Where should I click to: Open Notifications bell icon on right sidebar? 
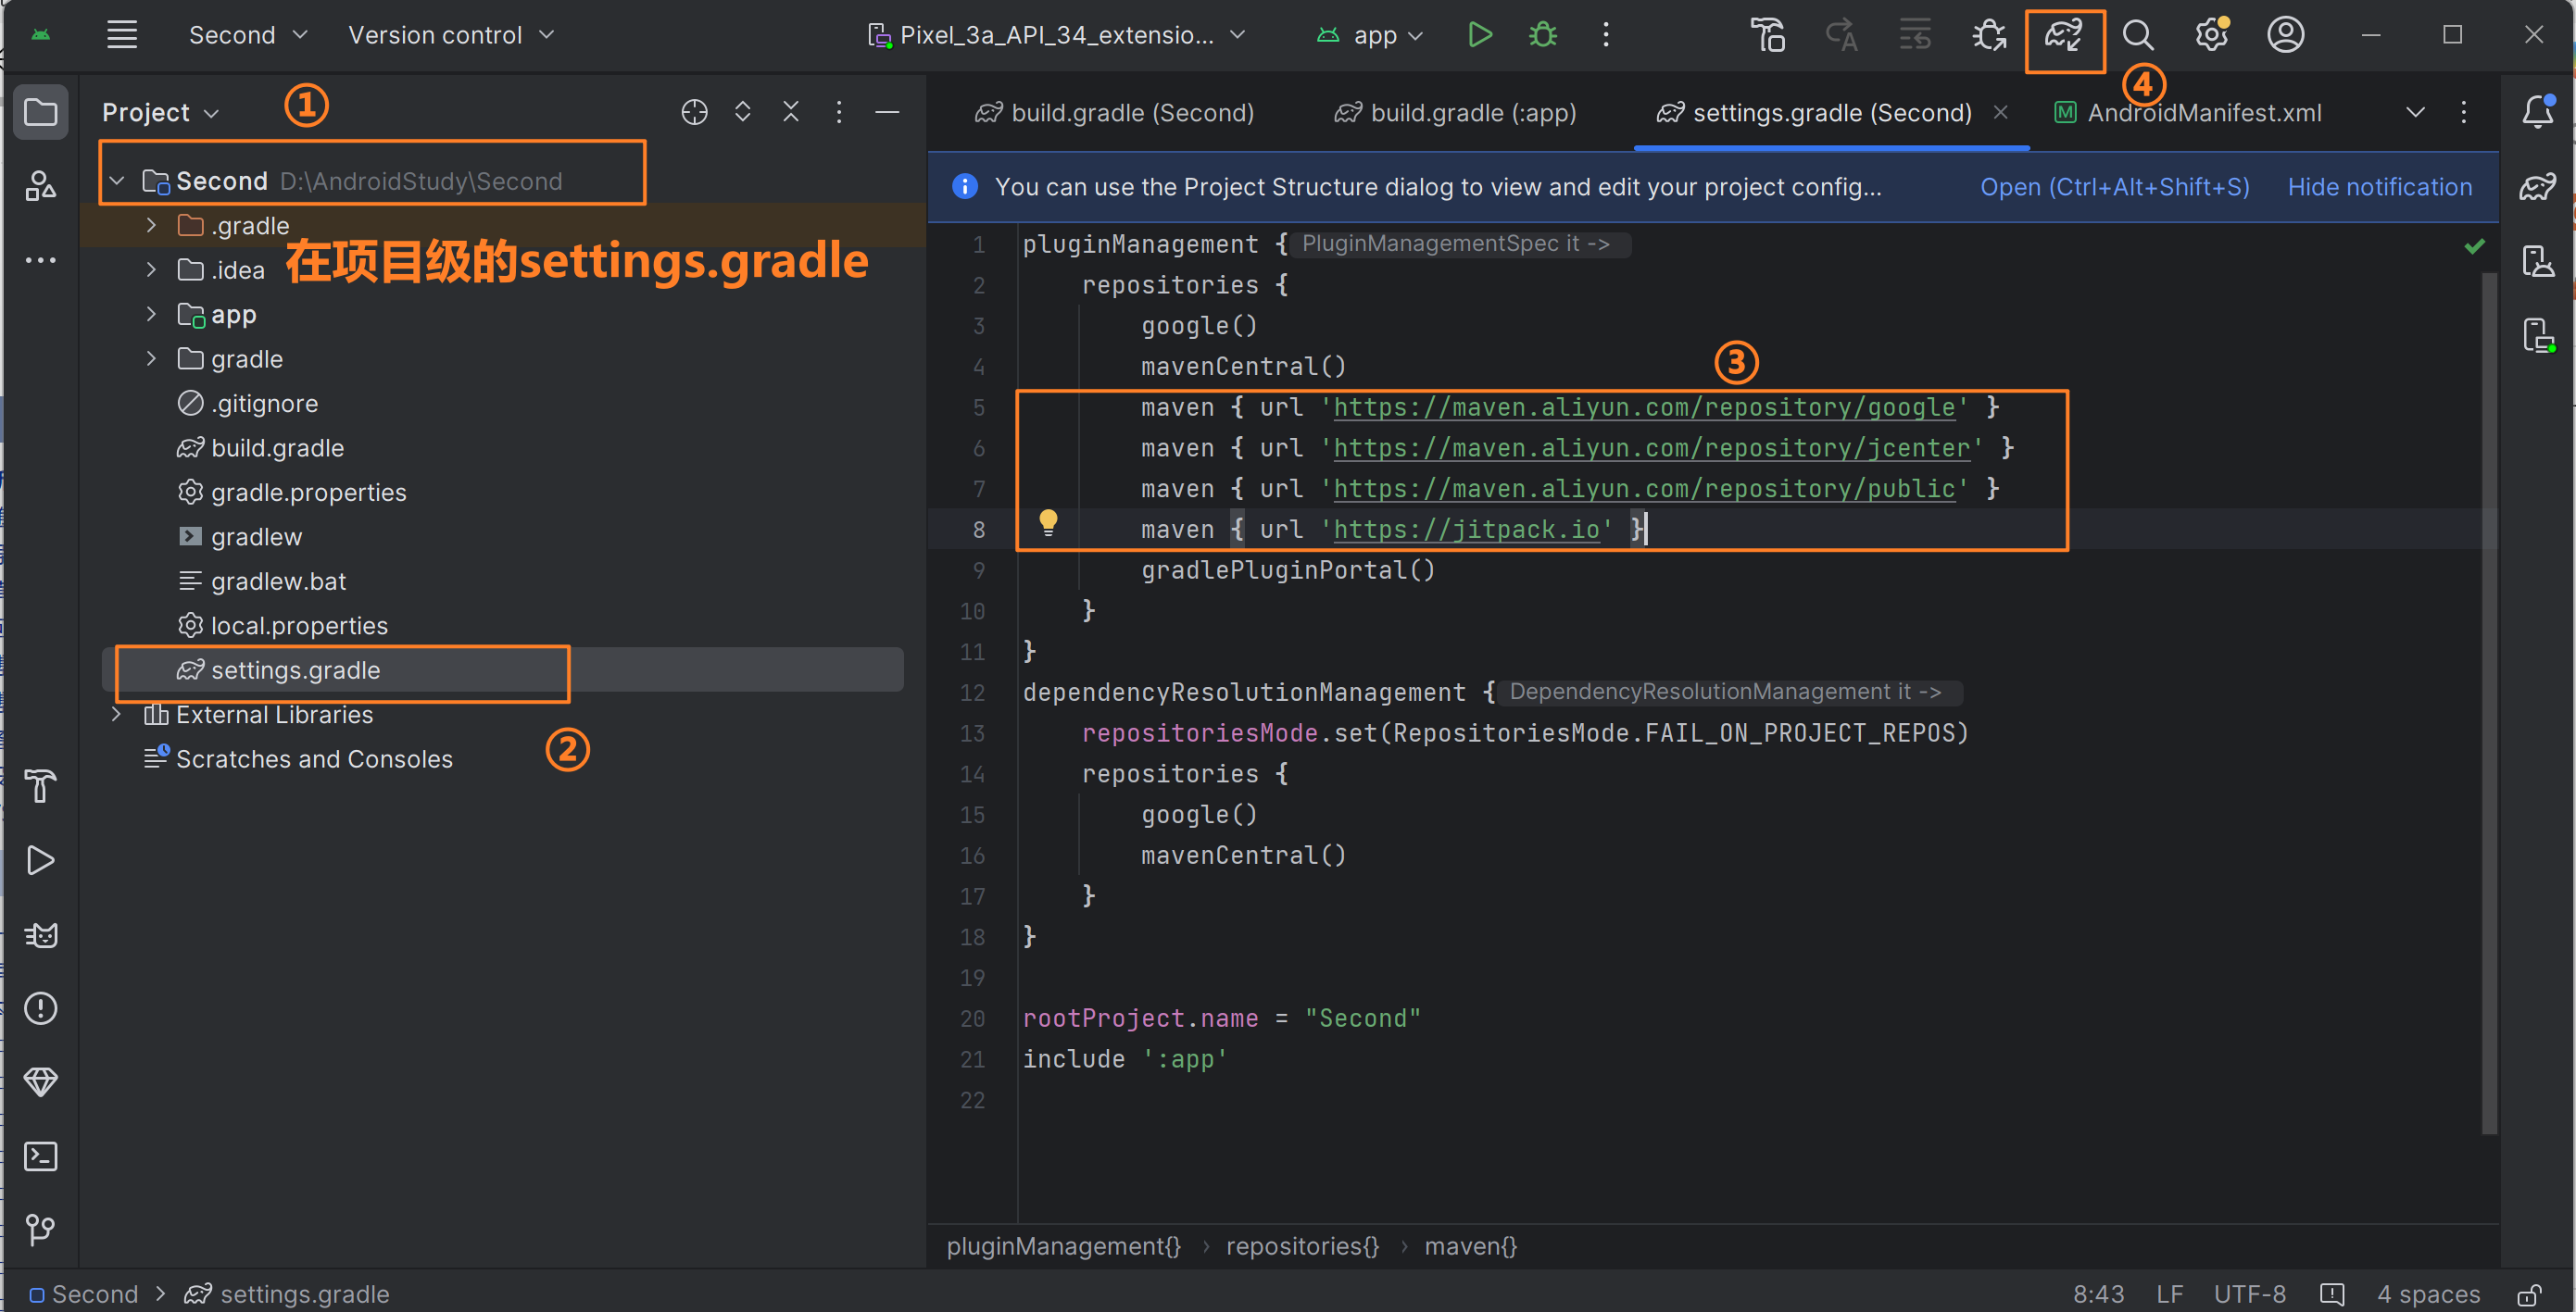point(2537,111)
